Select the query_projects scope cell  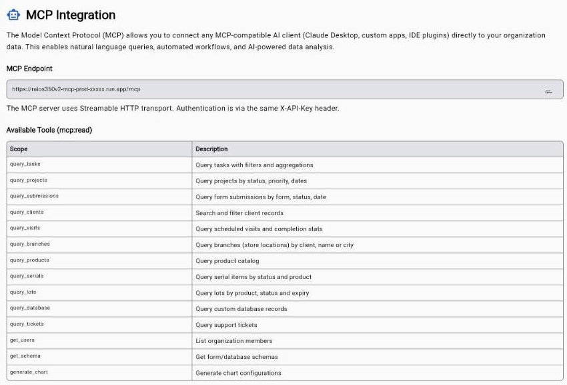pyautogui.click(x=99, y=181)
